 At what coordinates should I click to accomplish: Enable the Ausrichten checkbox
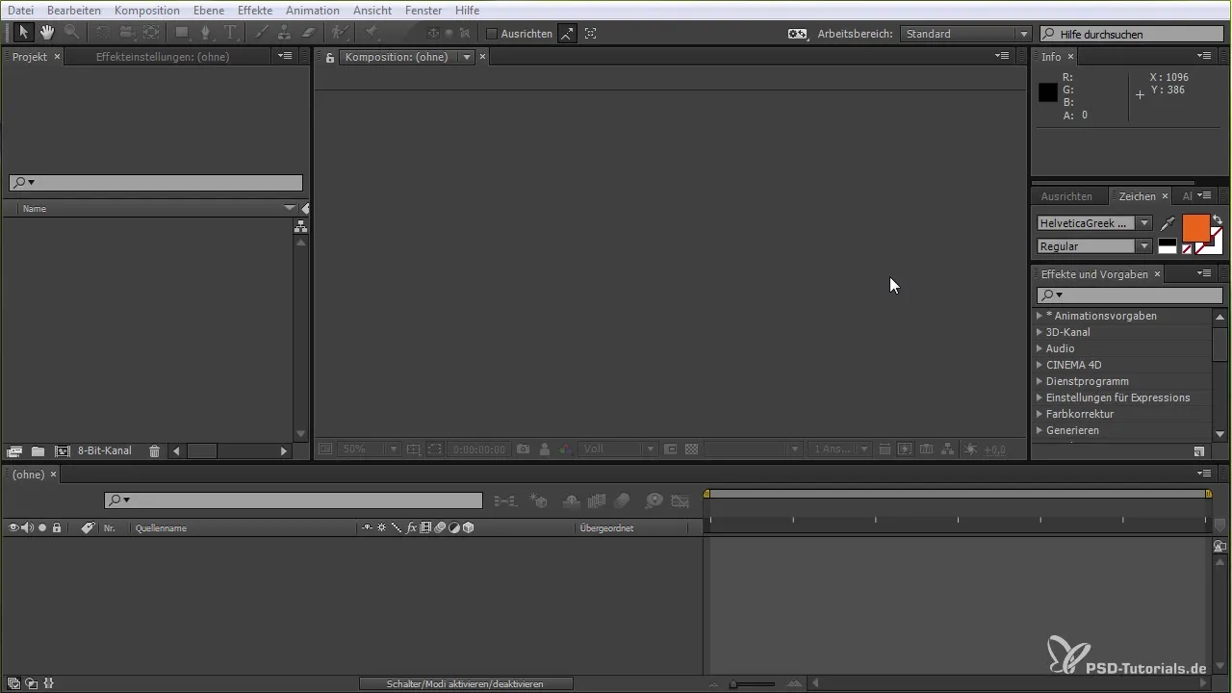click(x=492, y=34)
